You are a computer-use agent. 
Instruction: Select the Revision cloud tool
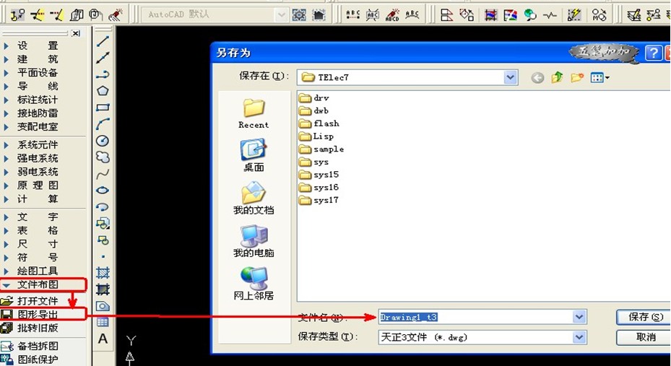[x=103, y=157]
